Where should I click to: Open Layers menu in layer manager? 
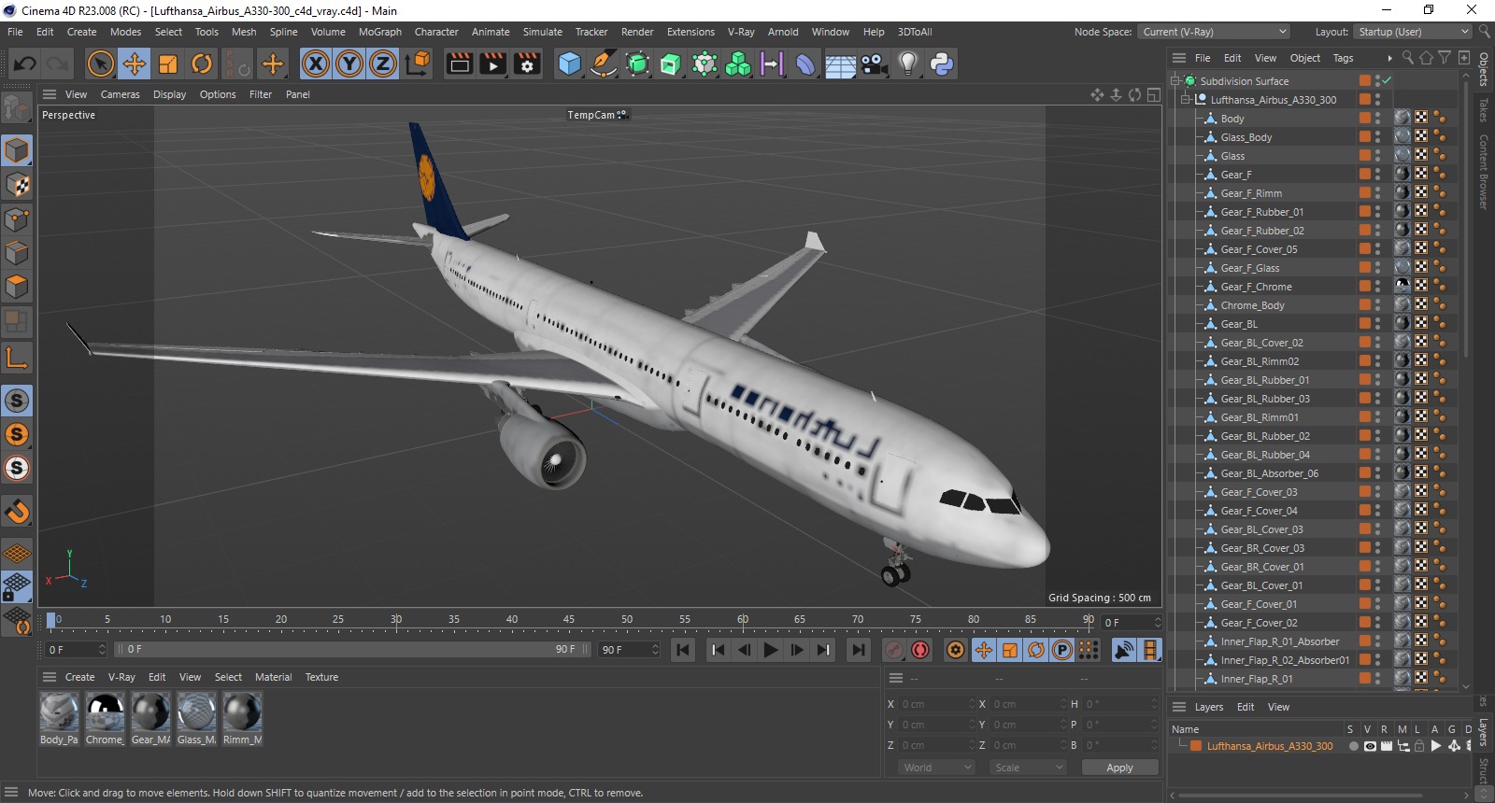1208,707
